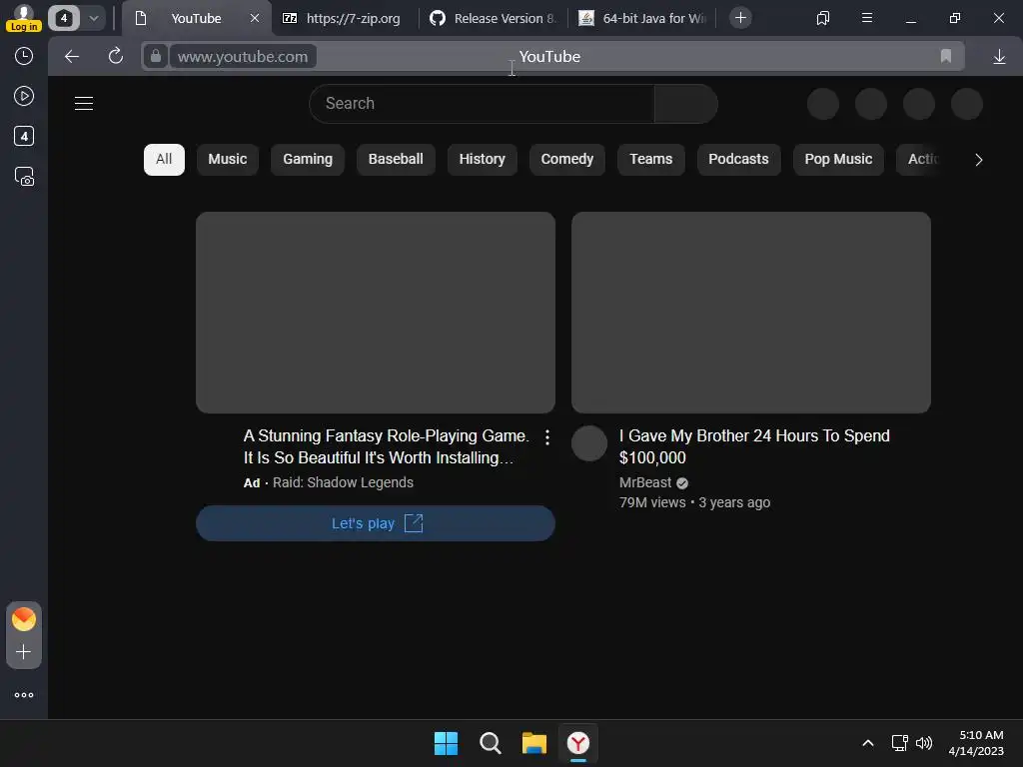Open File Explorer from the taskbar

click(534, 743)
